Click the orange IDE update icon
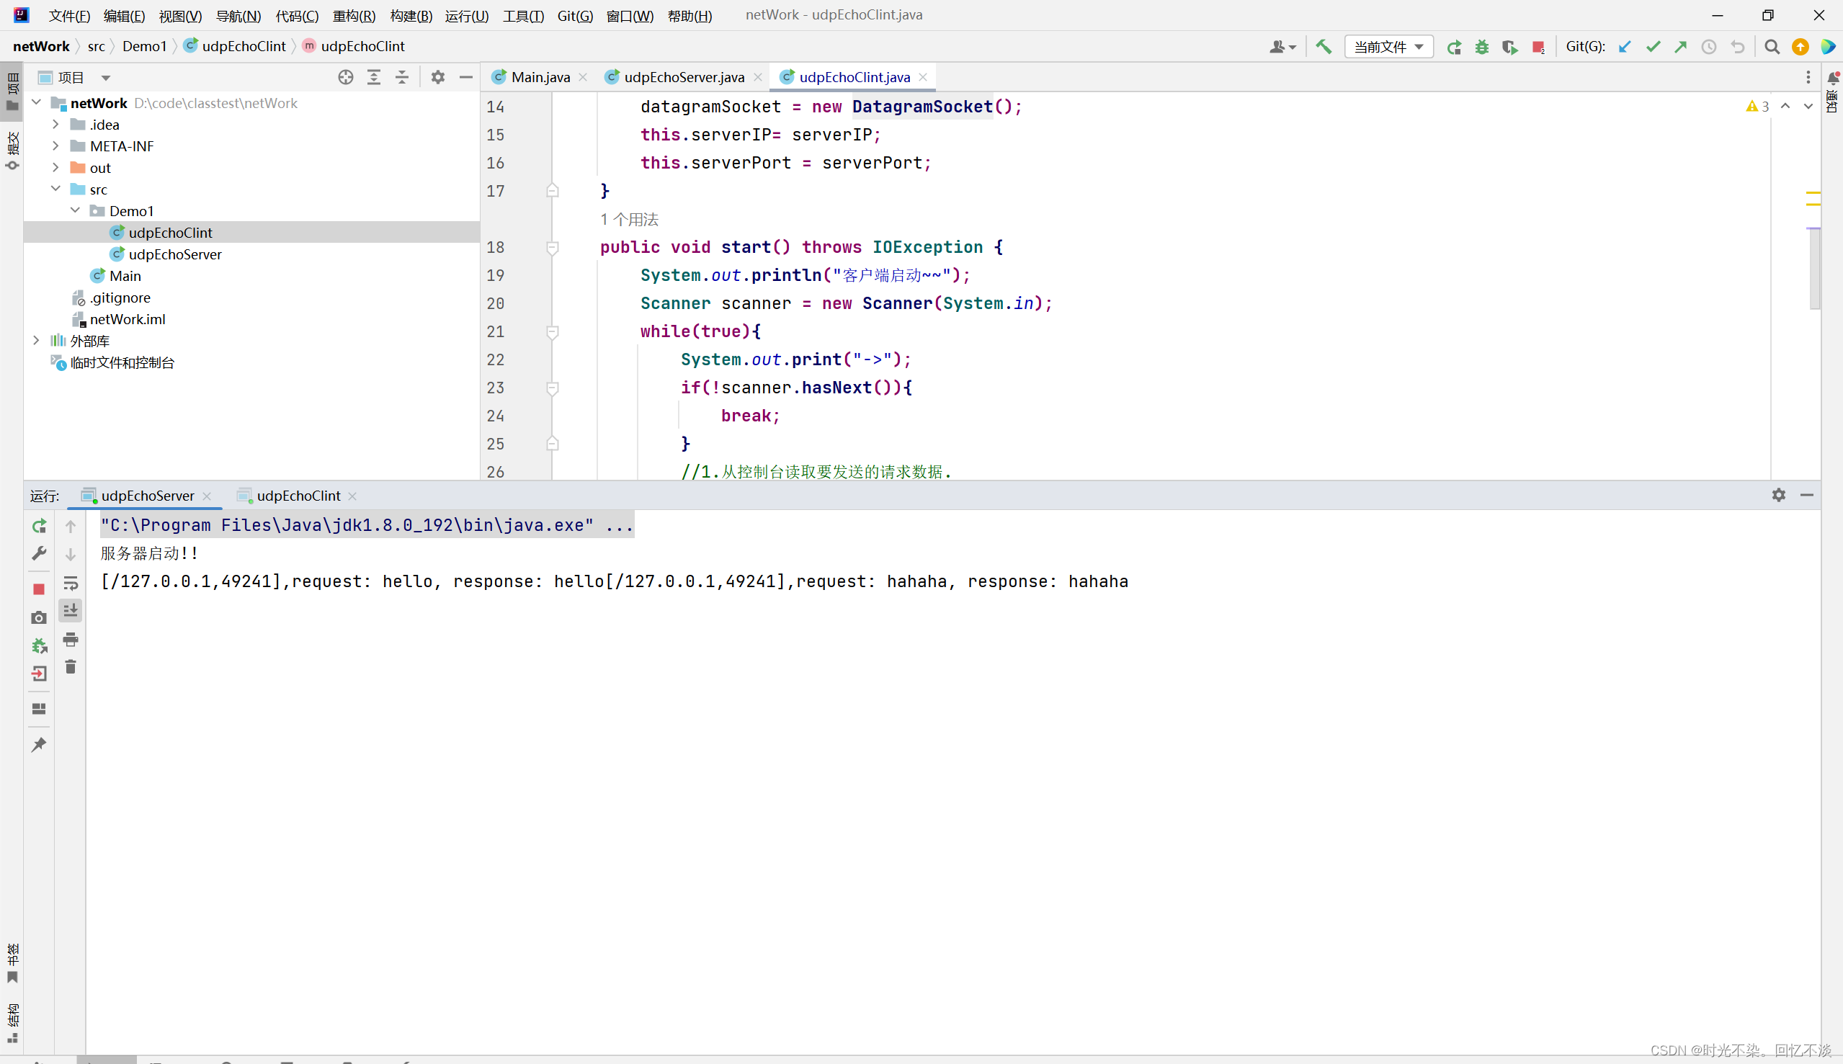The height and width of the screenshot is (1064, 1843). pos(1800,47)
